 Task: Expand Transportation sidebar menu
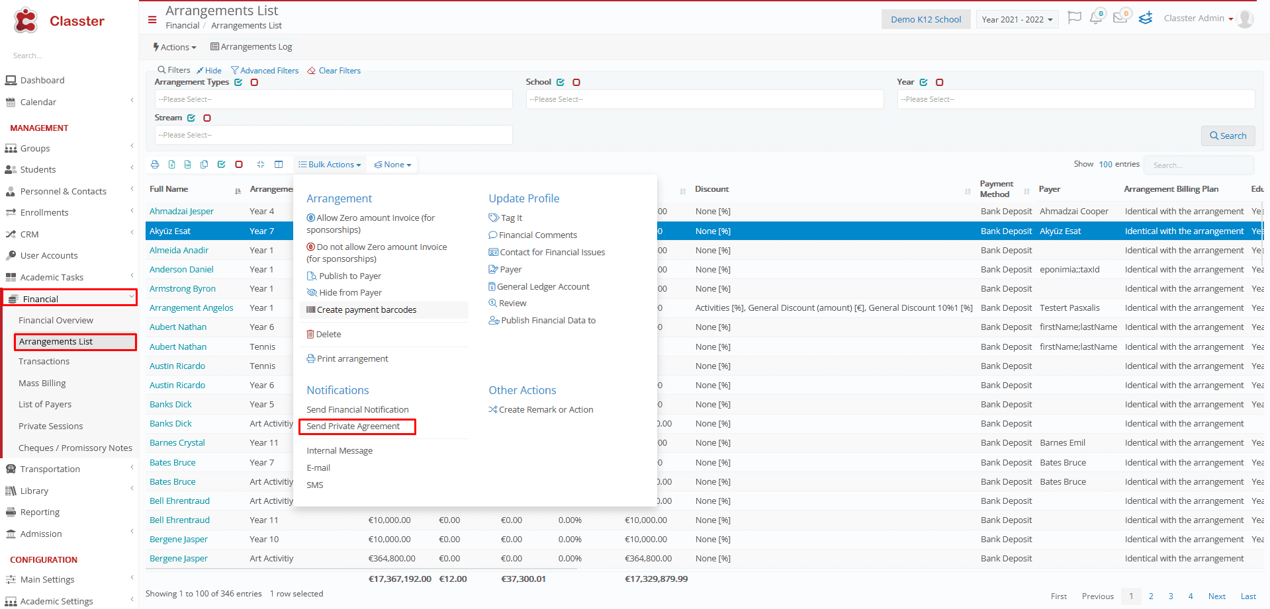(69, 469)
